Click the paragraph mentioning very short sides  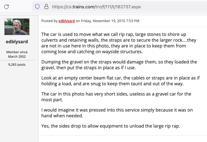(116, 96)
